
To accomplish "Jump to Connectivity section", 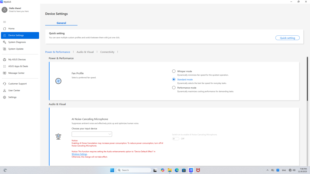I will point(107,52).
